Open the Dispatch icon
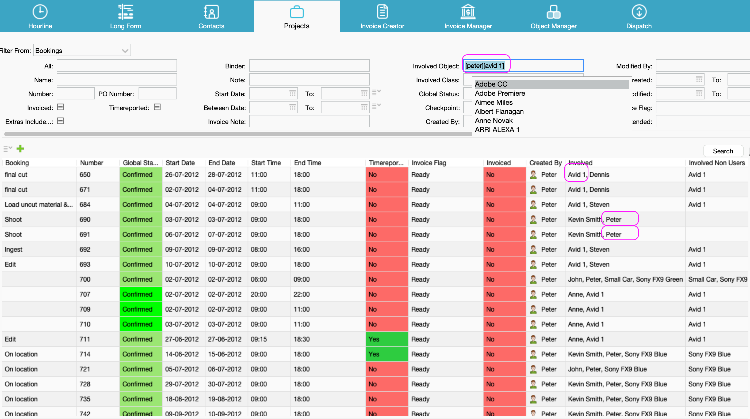750x419 pixels. click(639, 12)
